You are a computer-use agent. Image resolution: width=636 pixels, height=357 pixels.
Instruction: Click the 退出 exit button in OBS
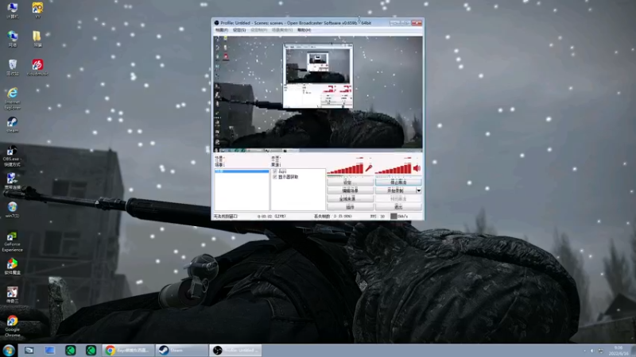click(398, 207)
